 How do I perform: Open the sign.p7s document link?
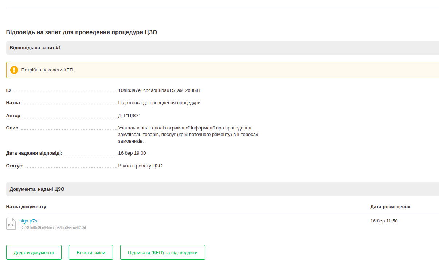28,221
